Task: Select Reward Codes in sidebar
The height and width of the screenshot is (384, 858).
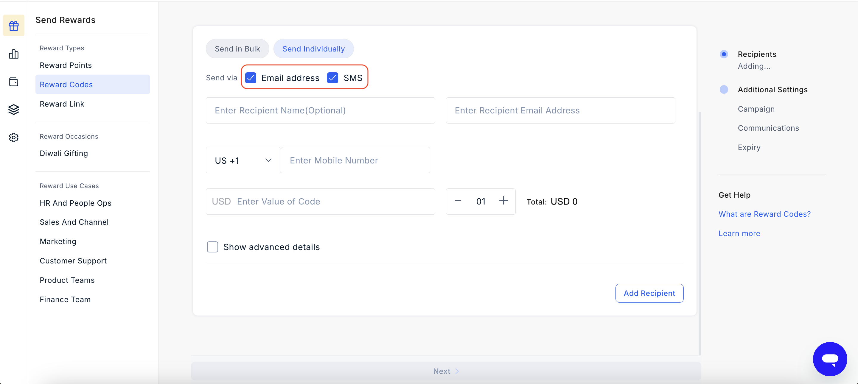Action: pos(93,85)
